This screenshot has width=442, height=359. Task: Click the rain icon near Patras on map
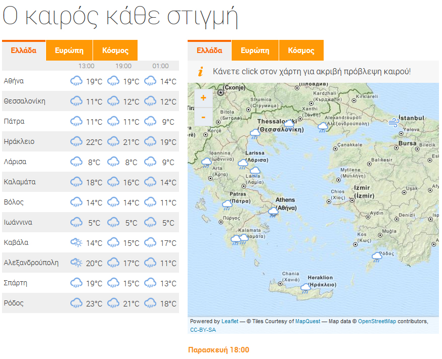(227, 204)
